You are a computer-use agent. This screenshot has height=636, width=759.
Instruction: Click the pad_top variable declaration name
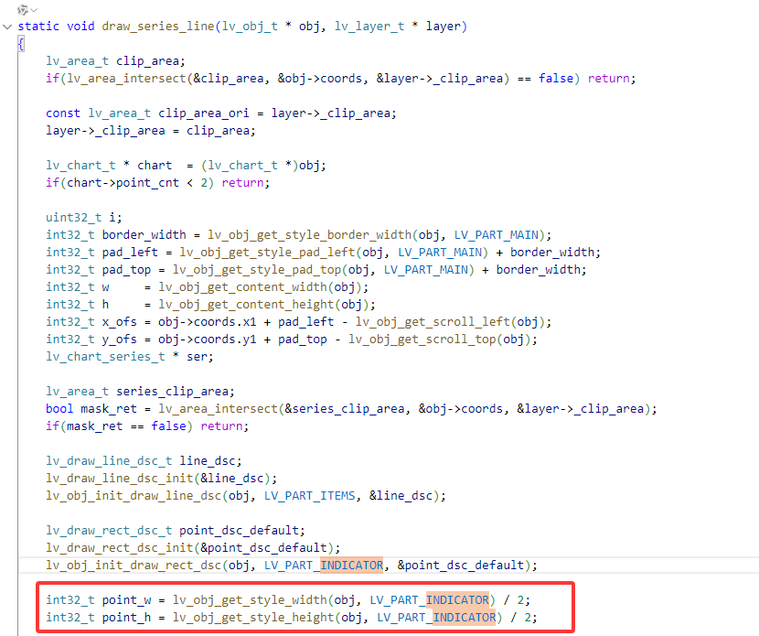tap(127, 270)
